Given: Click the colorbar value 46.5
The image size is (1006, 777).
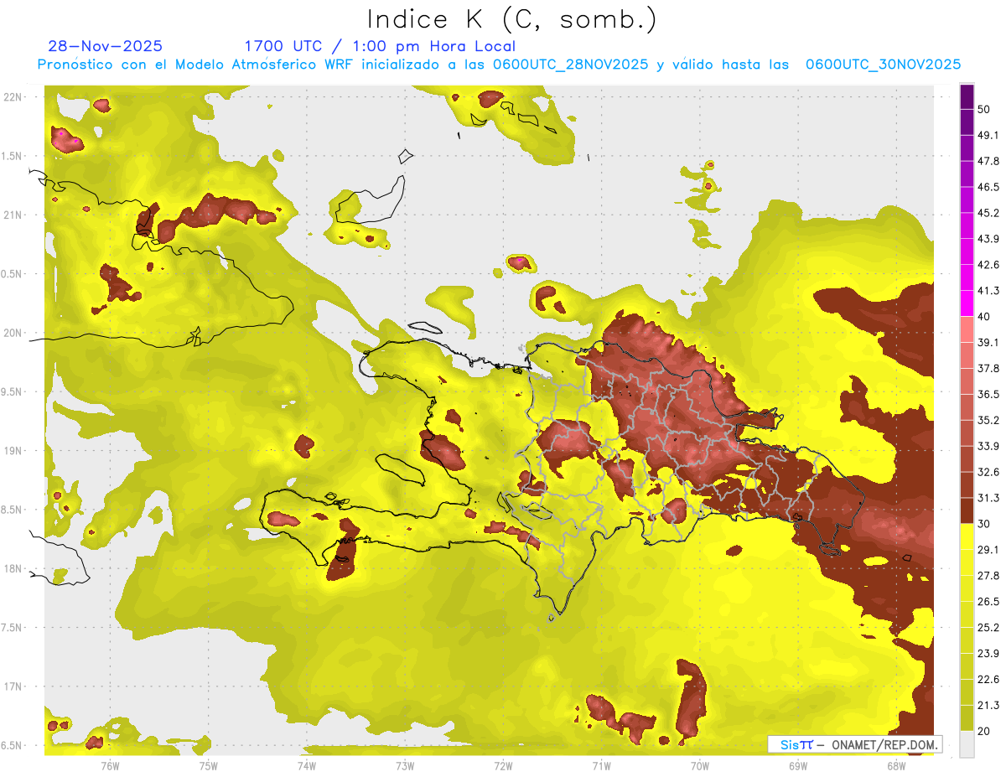Looking at the screenshot, I should (x=988, y=187).
